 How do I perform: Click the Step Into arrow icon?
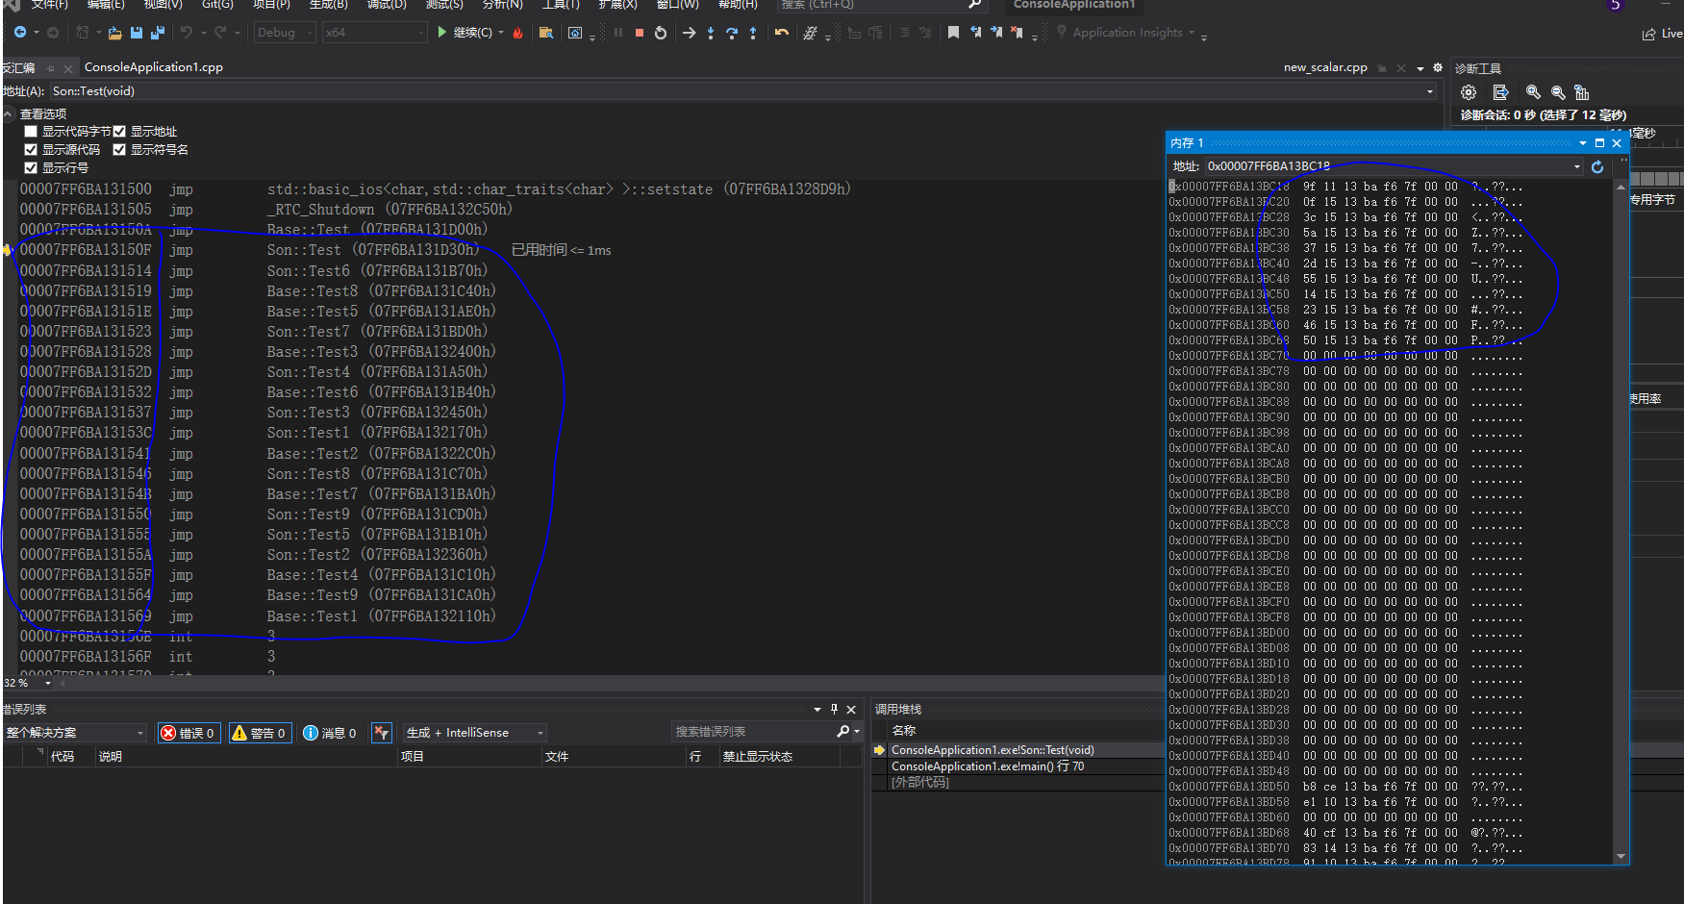click(x=711, y=33)
